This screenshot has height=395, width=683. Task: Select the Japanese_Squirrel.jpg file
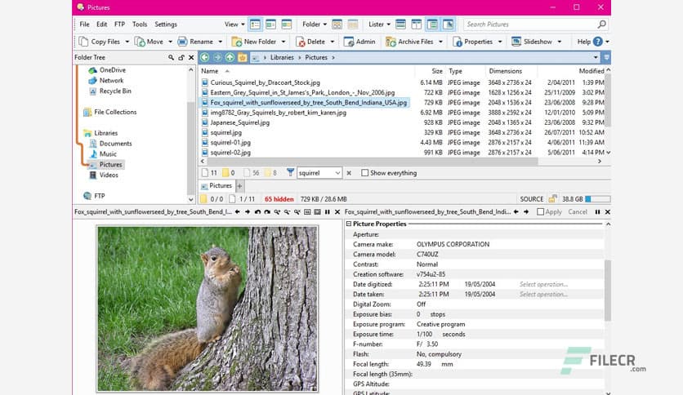(x=240, y=122)
